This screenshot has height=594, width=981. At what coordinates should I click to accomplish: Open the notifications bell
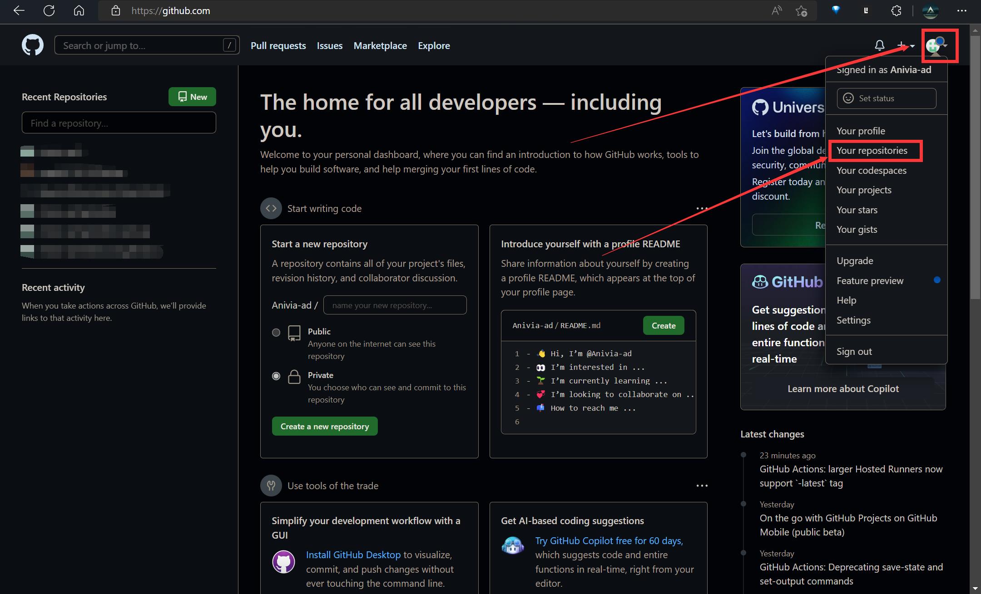click(x=879, y=45)
